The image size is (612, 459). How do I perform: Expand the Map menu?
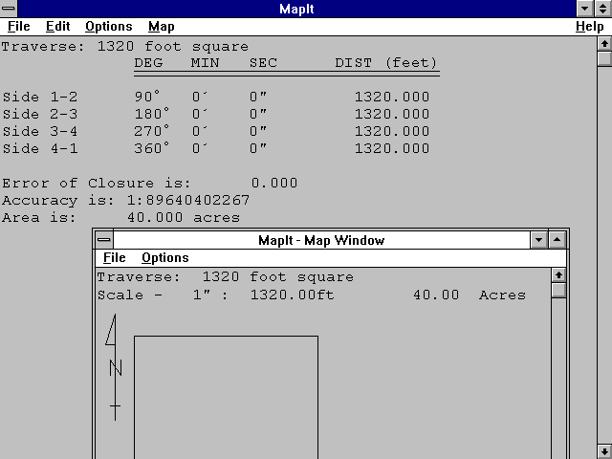(x=161, y=27)
